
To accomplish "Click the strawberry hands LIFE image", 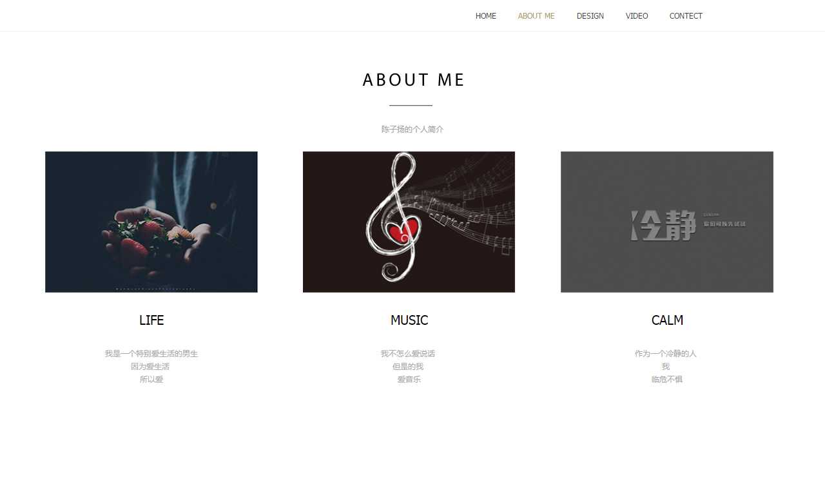I will click(x=151, y=222).
